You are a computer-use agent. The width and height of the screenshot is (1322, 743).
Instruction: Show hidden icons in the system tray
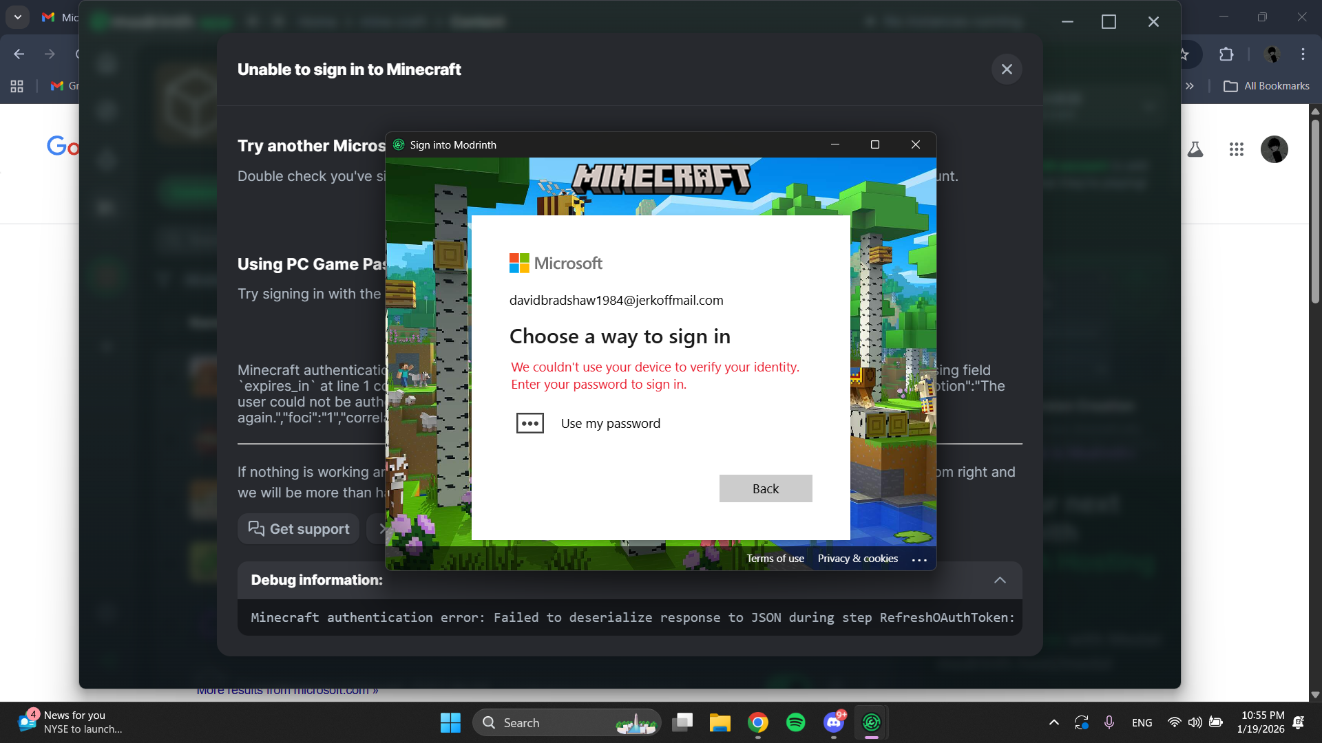click(1053, 722)
